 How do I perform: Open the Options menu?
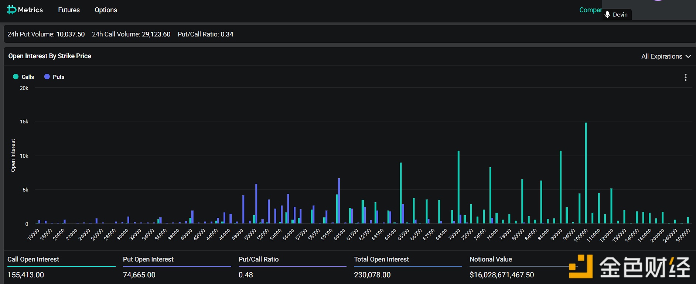pos(106,10)
